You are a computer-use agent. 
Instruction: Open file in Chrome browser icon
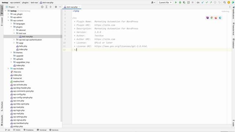(x=211, y=18)
